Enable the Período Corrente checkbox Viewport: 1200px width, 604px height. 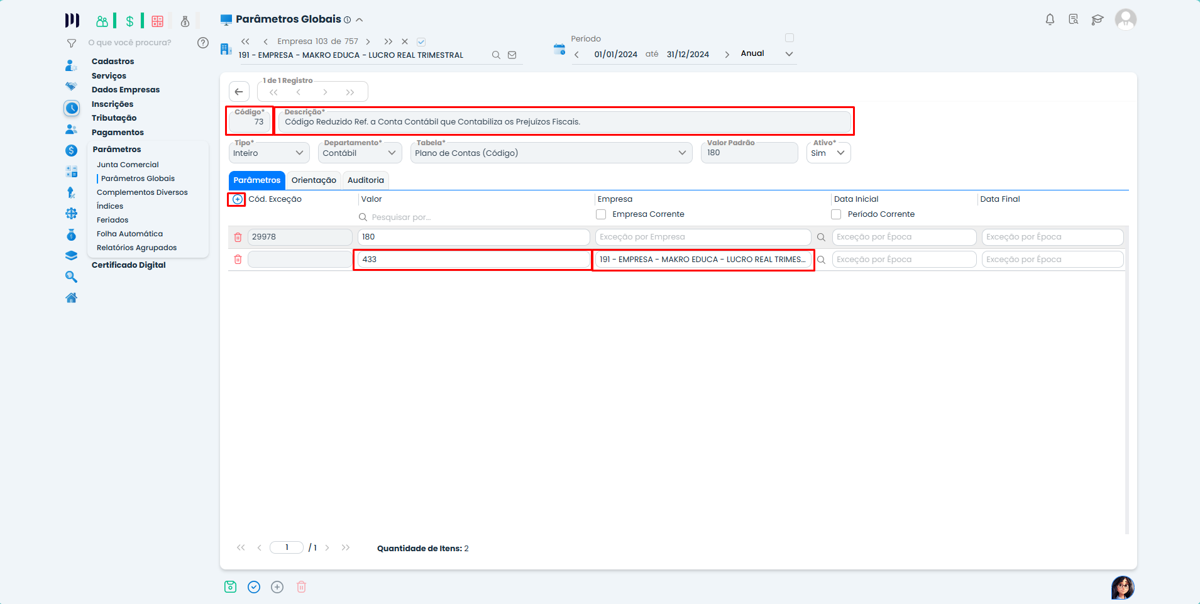click(x=836, y=214)
